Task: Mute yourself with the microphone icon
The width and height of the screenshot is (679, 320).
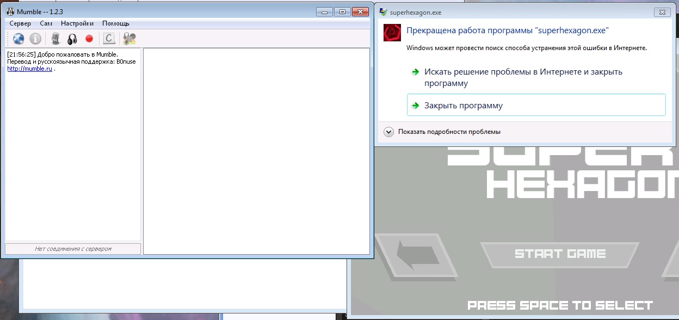Action: click(x=55, y=39)
